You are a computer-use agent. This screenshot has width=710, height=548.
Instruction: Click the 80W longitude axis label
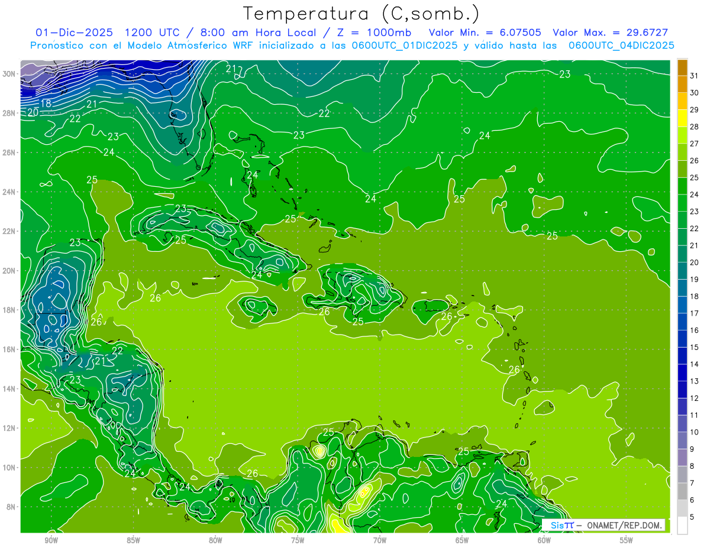click(x=215, y=540)
